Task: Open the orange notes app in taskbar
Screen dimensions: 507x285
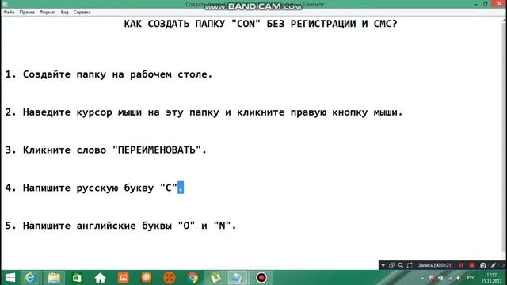Action: click(146, 278)
